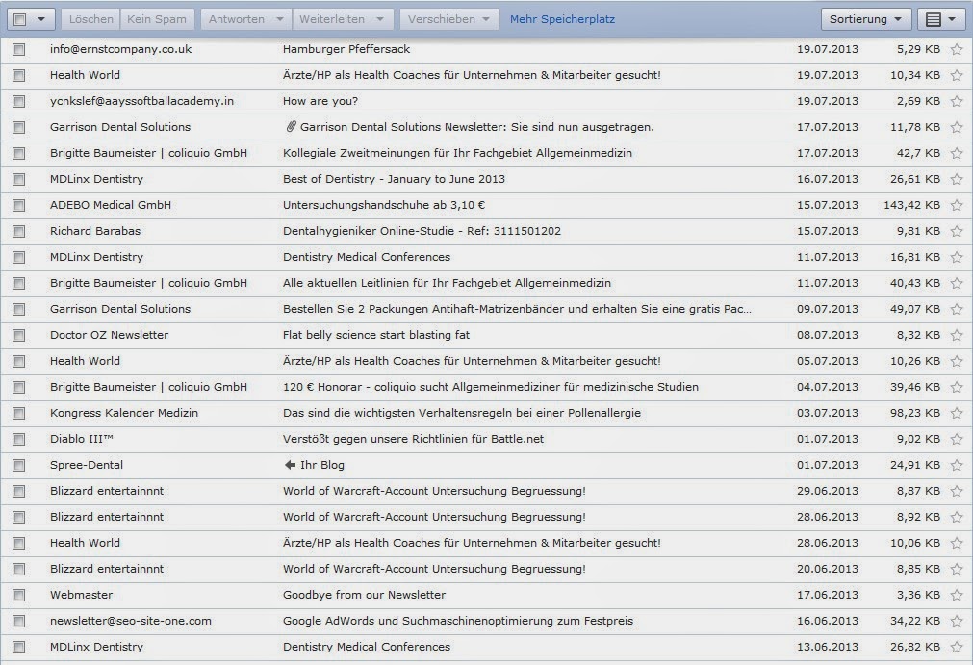Star the 20.06.2013 Blizzard entertainnnt email

[957, 569]
